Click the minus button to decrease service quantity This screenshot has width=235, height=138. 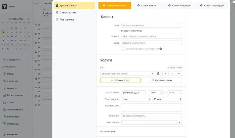click(166, 73)
